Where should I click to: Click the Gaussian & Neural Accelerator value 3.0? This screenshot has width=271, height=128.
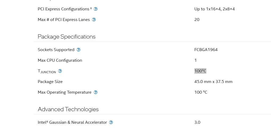coord(197,122)
